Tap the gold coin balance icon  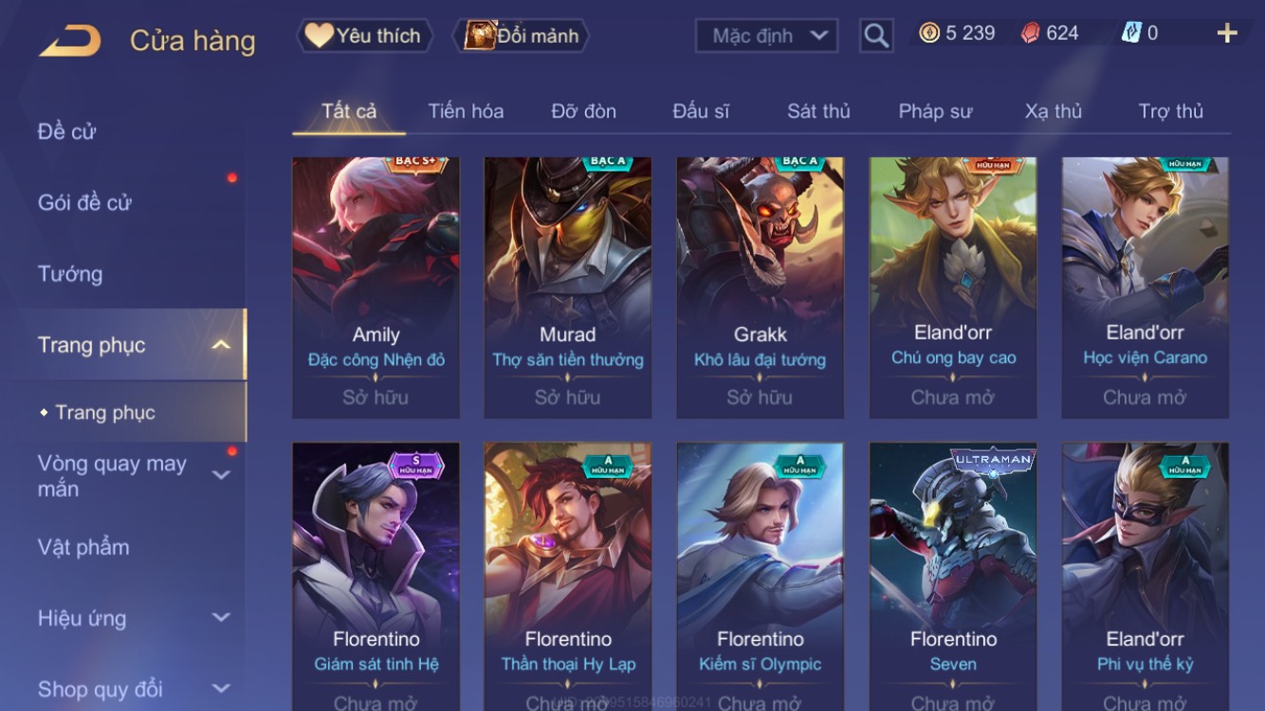[x=929, y=33]
